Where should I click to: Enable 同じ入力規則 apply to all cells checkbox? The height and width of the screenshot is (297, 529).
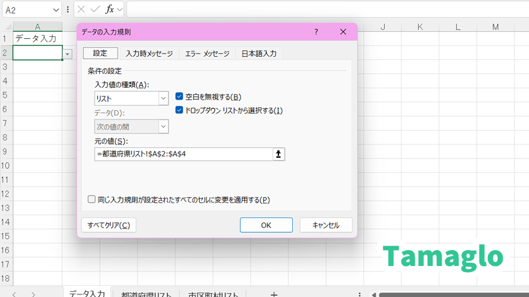coord(92,199)
